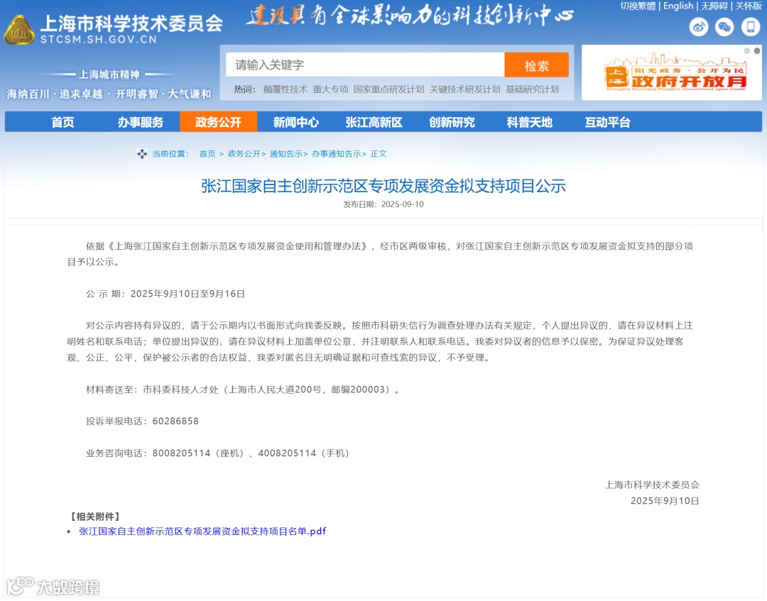Click the 【相关附件】 heading

pos(95,517)
